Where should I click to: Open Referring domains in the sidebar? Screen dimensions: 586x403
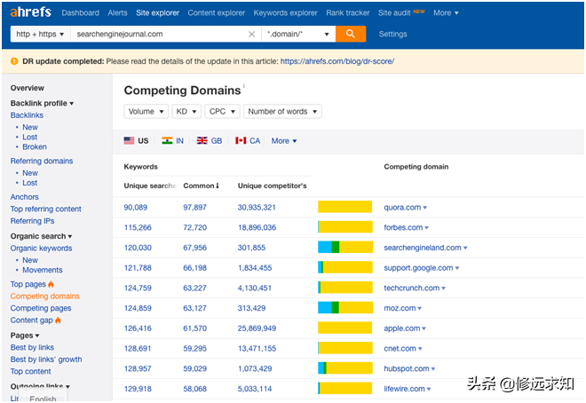(x=42, y=161)
